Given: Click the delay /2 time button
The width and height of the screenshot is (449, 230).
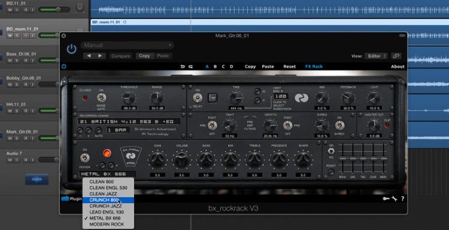Looking at the screenshot, I should (257, 100).
